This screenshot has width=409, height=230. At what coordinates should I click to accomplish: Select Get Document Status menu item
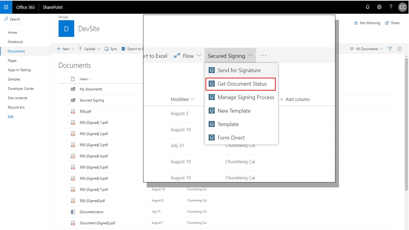(x=242, y=84)
